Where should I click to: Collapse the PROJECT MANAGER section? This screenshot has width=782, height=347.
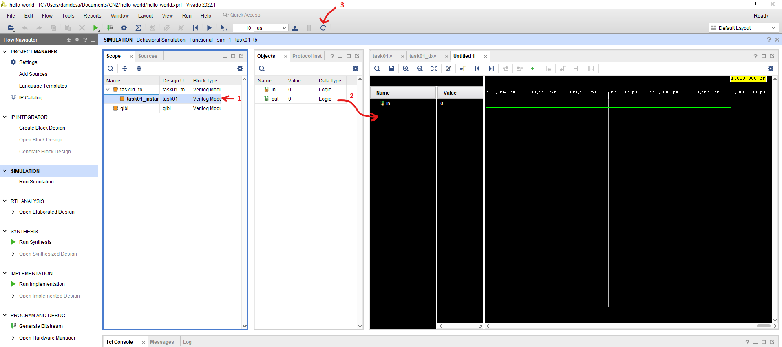(5, 51)
